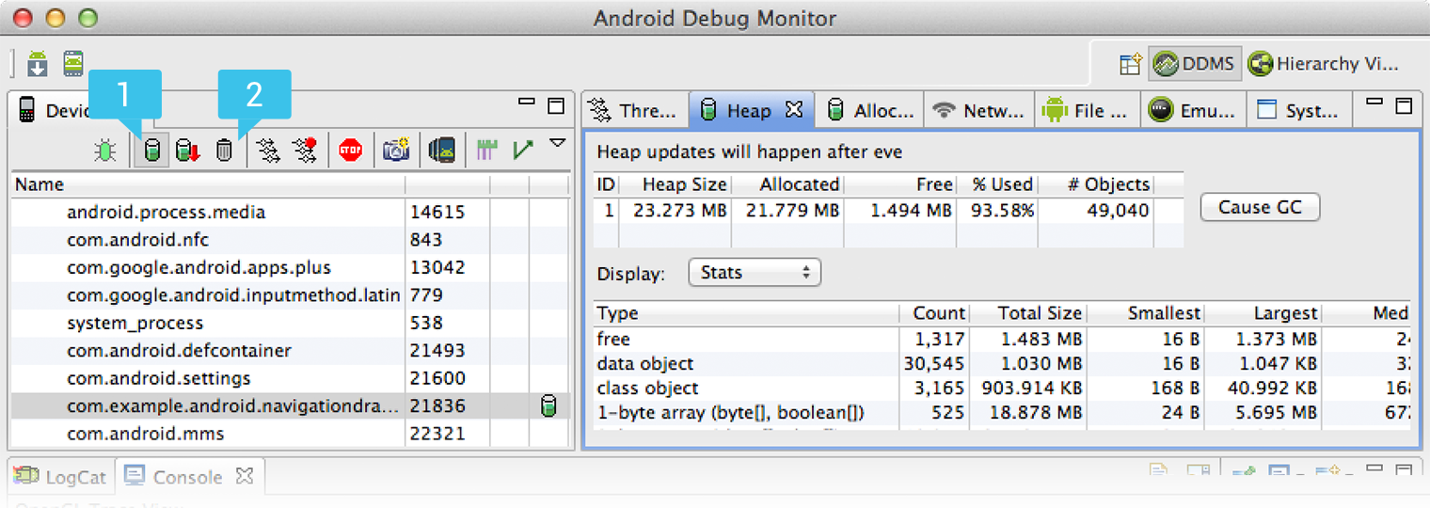Switch to the DDMS perspective

pyautogui.click(x=1195, y=64)
